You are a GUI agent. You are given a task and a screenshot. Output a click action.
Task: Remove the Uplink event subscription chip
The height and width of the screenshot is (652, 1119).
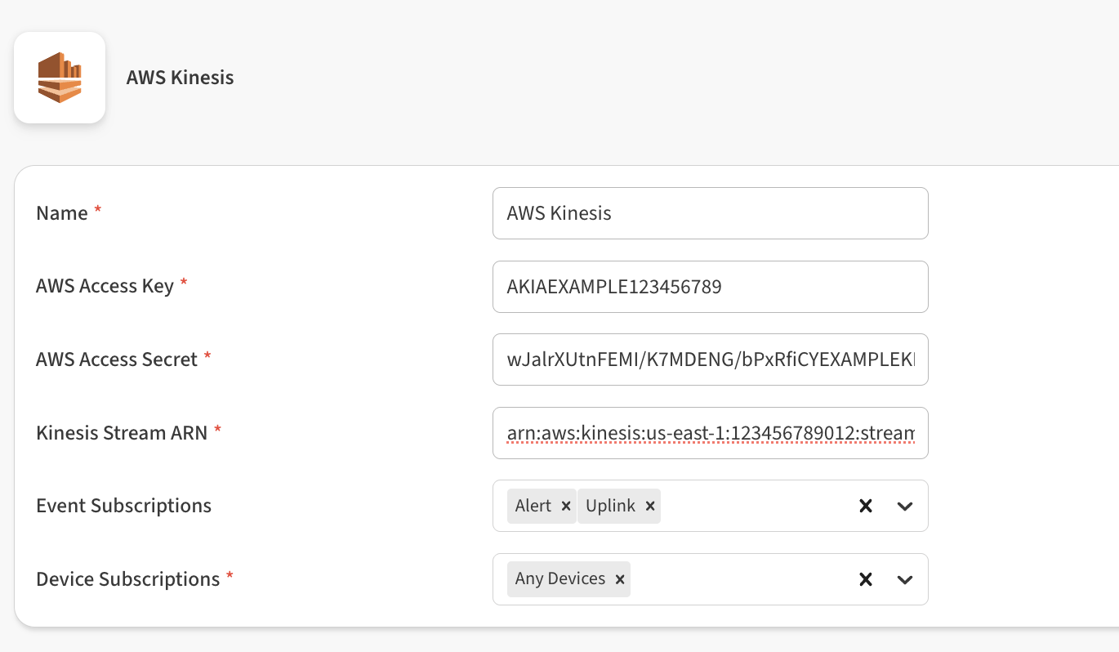pos(650,507)
